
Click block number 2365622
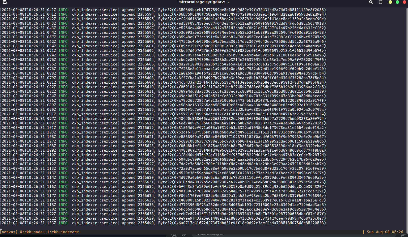(146, 141)
